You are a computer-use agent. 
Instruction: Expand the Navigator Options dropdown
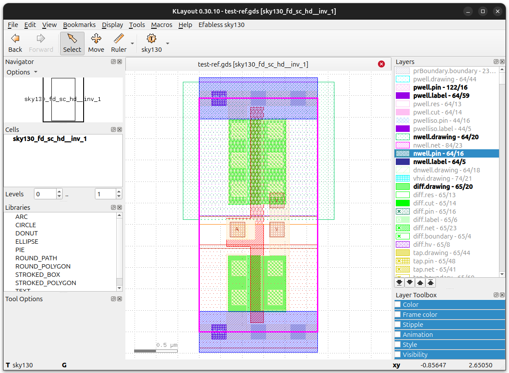coord(22,72)
